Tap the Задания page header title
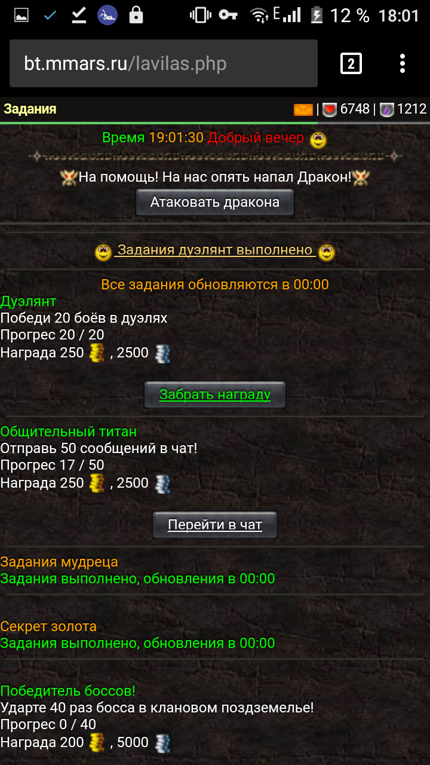430x765 pixels. point(30,109)
